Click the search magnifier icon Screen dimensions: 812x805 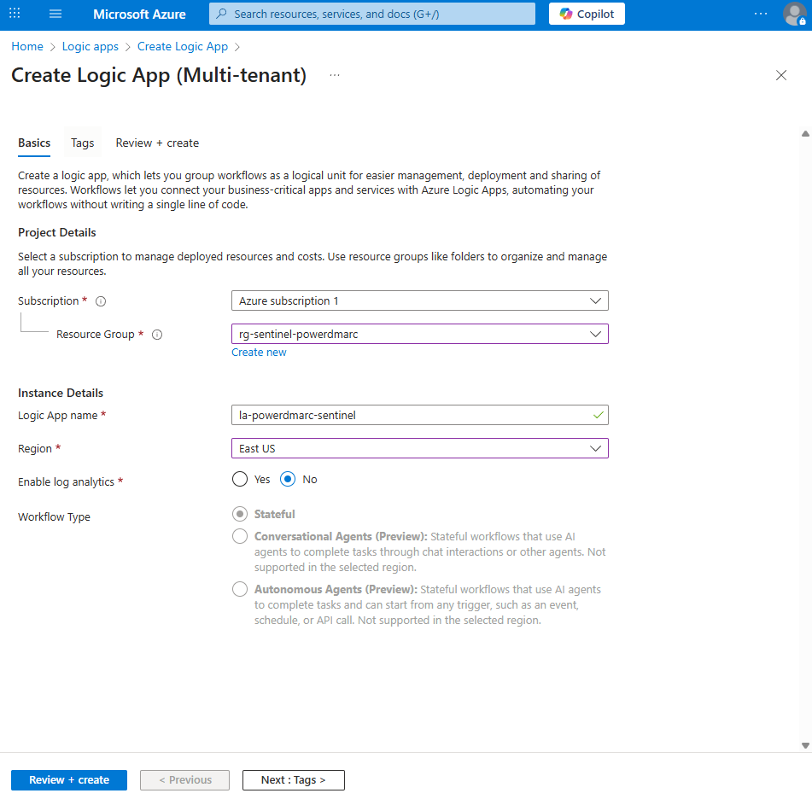(222, 14)
